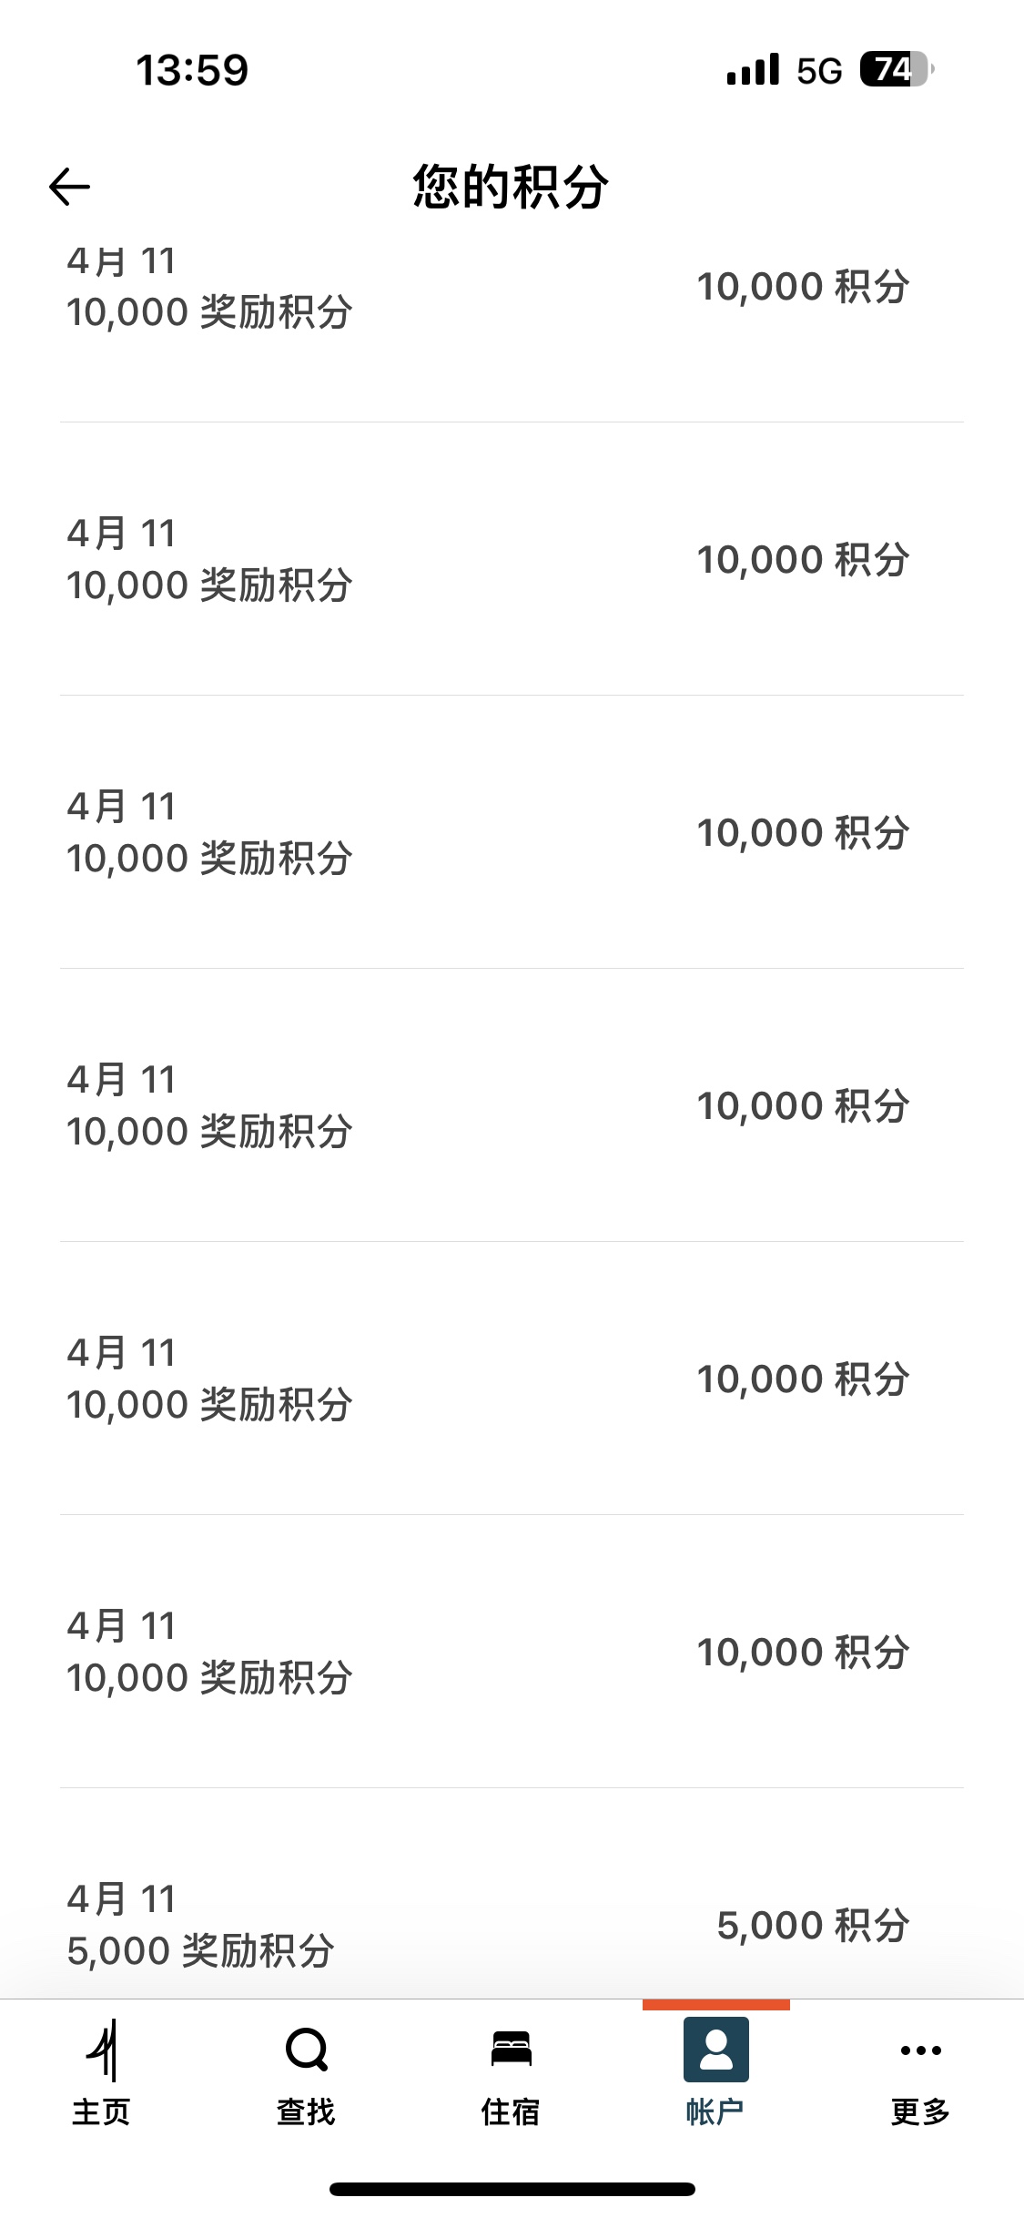The image size is (1024, 2218).
Task: Tap the 您的积分 page title
Action: tap(511, 187)
